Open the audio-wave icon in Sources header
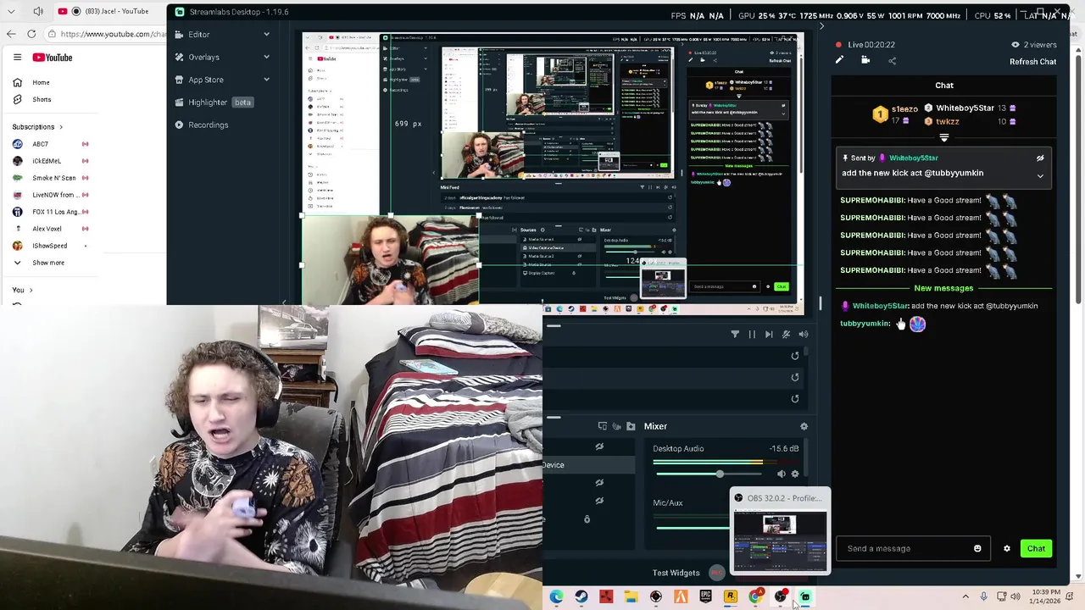 (x=616, y=426)
